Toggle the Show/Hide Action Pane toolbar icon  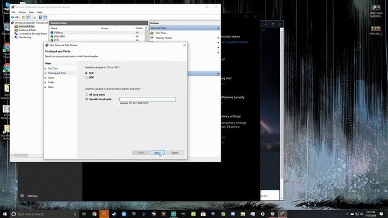coord(45,18)
